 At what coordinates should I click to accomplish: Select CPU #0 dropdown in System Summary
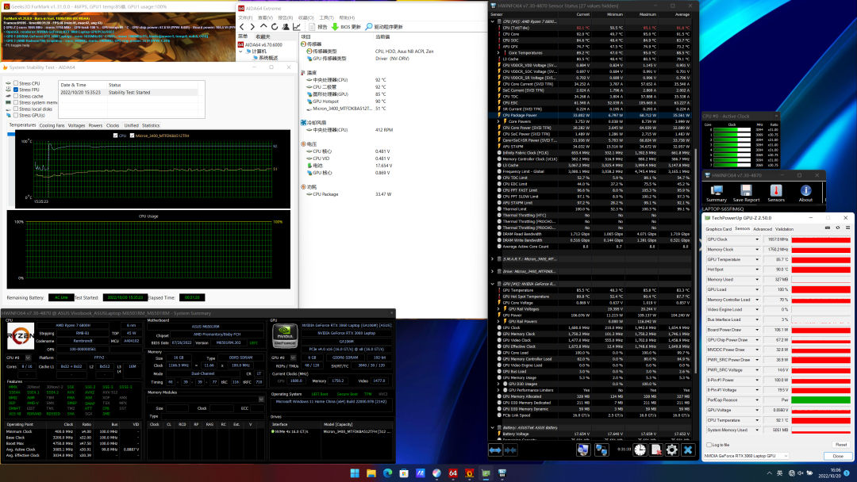(x=18, y=358)
